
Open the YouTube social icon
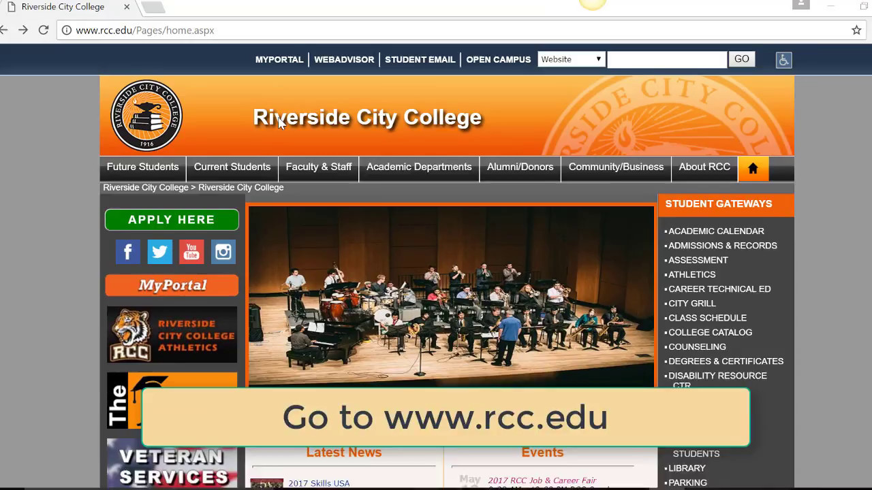click(191, 252)
